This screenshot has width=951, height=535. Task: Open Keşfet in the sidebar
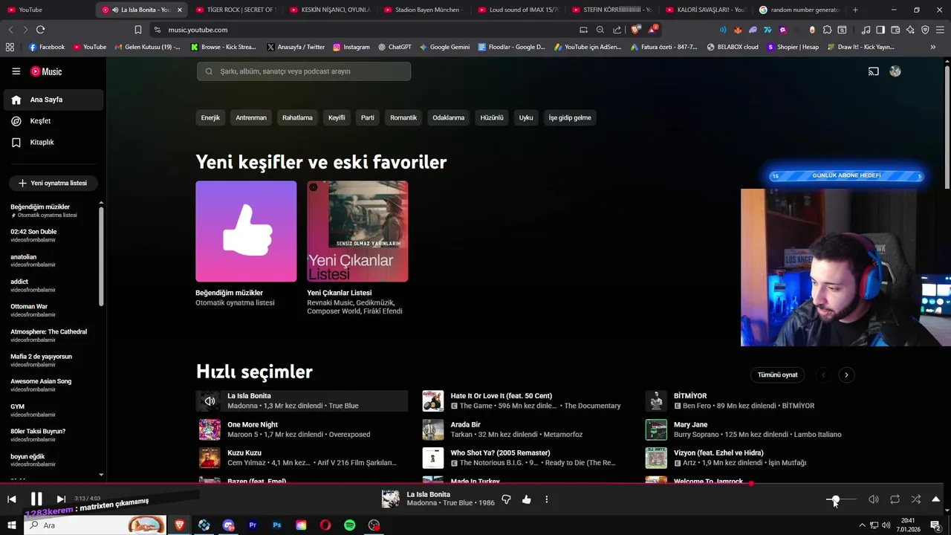pos(53,121)
